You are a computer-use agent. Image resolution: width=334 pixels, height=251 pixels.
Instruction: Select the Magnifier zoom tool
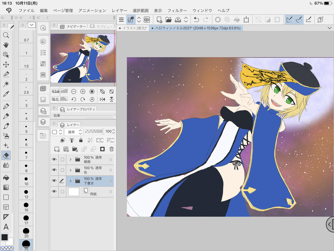(6, 35)
